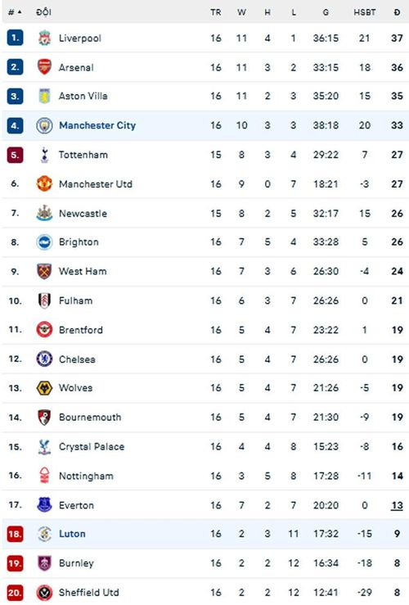Click Everton's underlined 13 points value
This screenshot has height=605, width=409.
397,505
